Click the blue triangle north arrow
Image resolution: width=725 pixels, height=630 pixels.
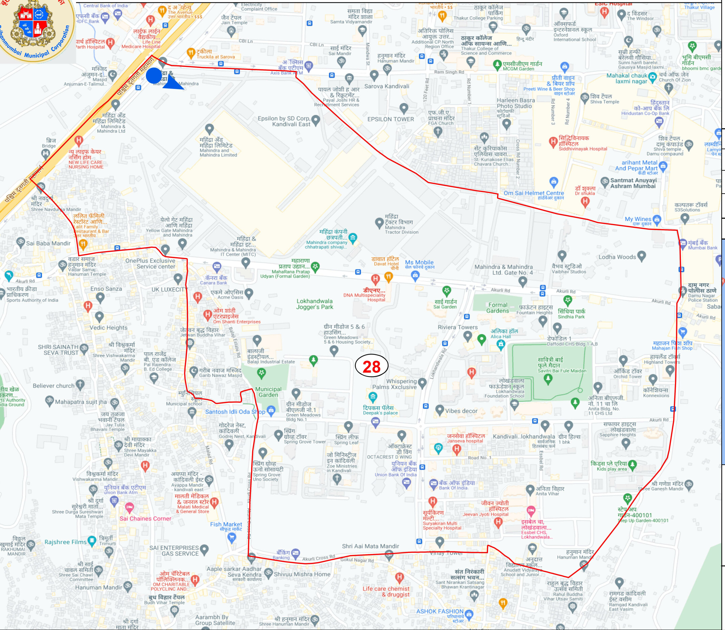[x=172, y=84]
